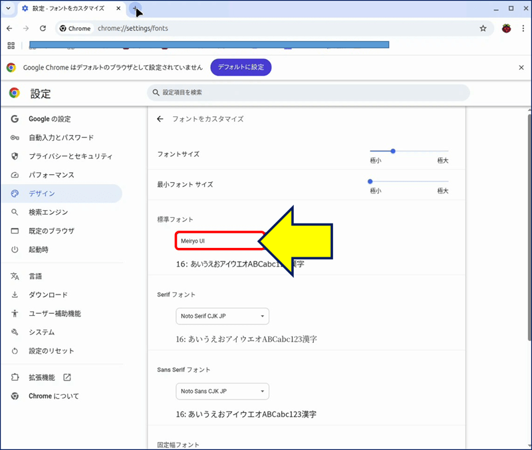Click the 標準フォント section label
The width and height of the screenshot is (532, 450).
[x=175, y=219]
